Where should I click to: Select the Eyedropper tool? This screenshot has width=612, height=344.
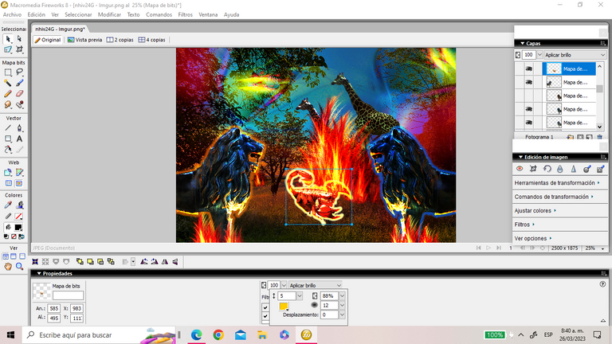pyautogui.click(x=8, y=205)
